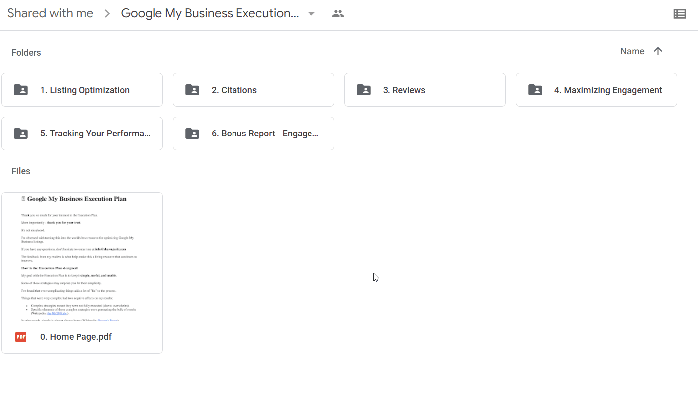The height and width of the screenshot is (402, 698).
Task: Reverse sort direction with the arrow icon
Action: 658,51
